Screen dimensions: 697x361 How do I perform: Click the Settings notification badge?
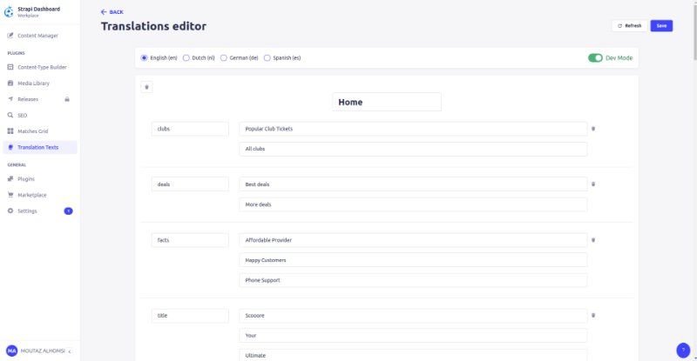tap(69, 211)
